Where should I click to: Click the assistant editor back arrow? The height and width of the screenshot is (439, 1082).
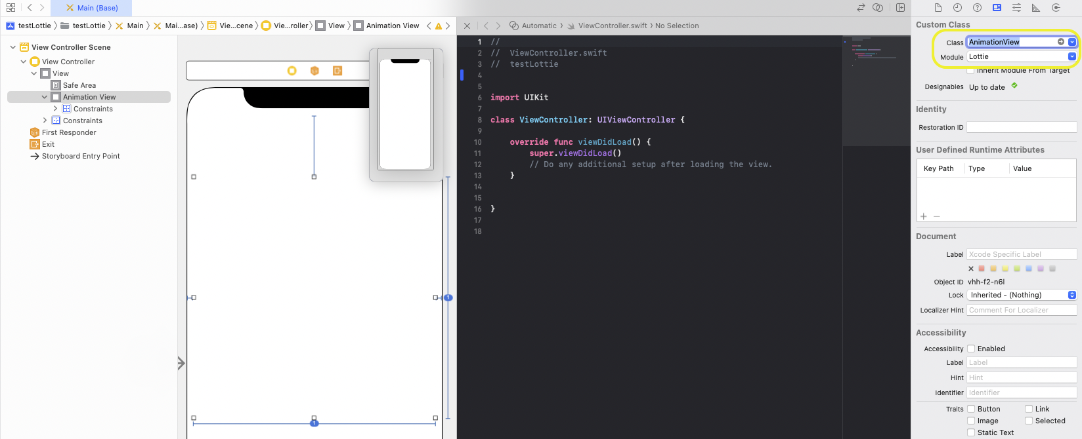point(486,26)
